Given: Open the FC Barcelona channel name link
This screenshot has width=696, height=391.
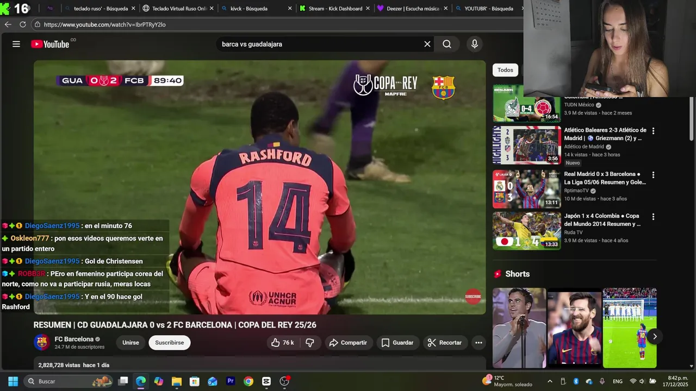Looking at the screenshot, I should (x=74, y=339).
